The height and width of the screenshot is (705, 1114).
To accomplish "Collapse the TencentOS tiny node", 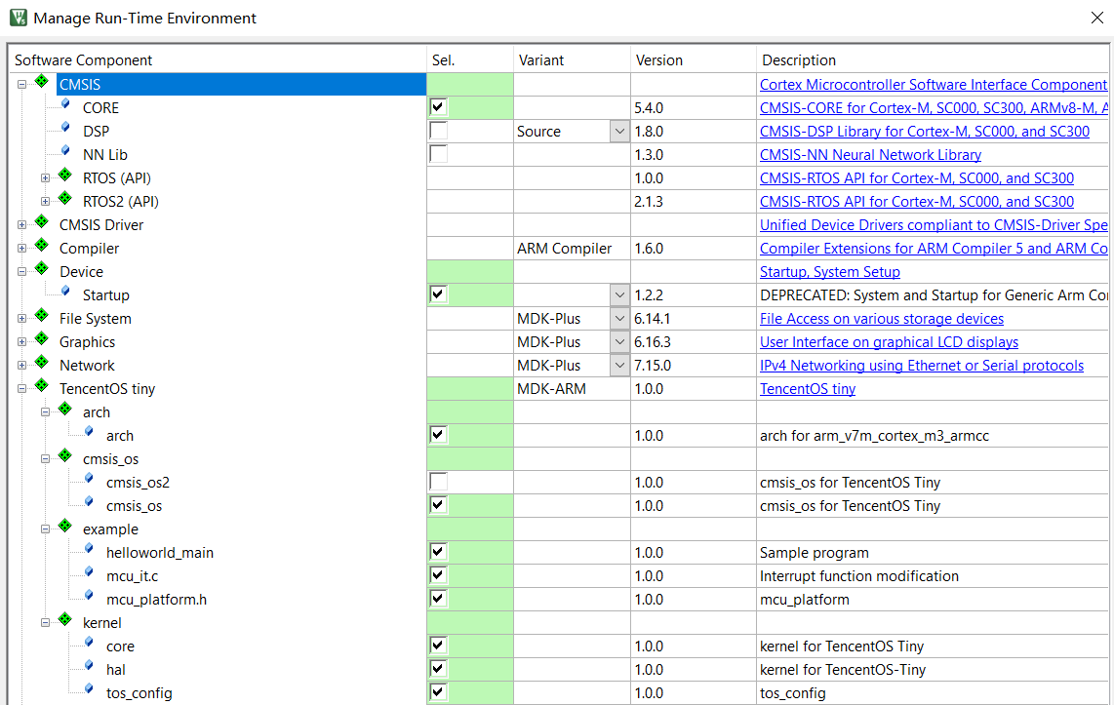I will [x=22, y=389].
